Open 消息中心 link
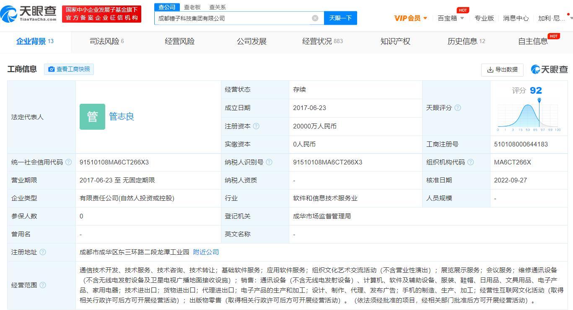 pyautogui.click(x=516, y=18)
